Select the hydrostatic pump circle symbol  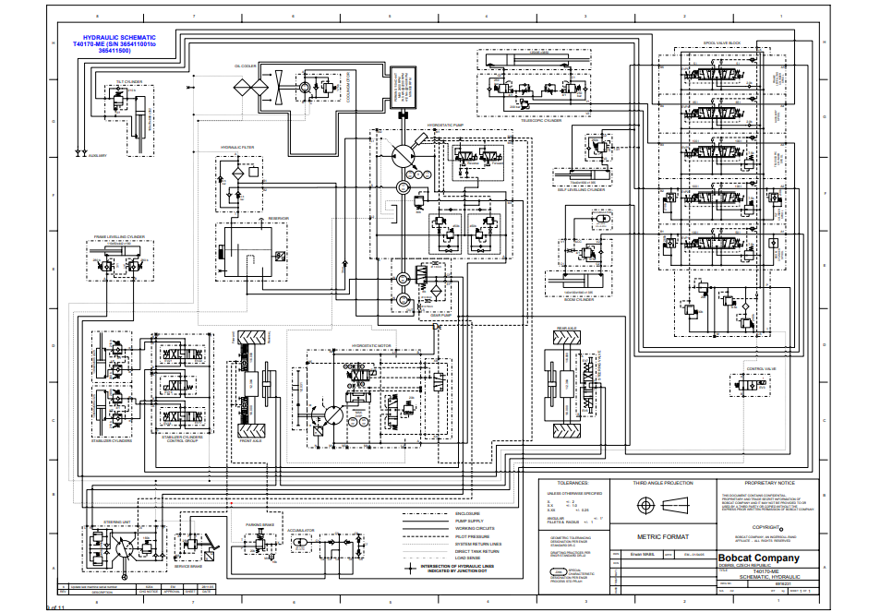(x=403, y=156)
